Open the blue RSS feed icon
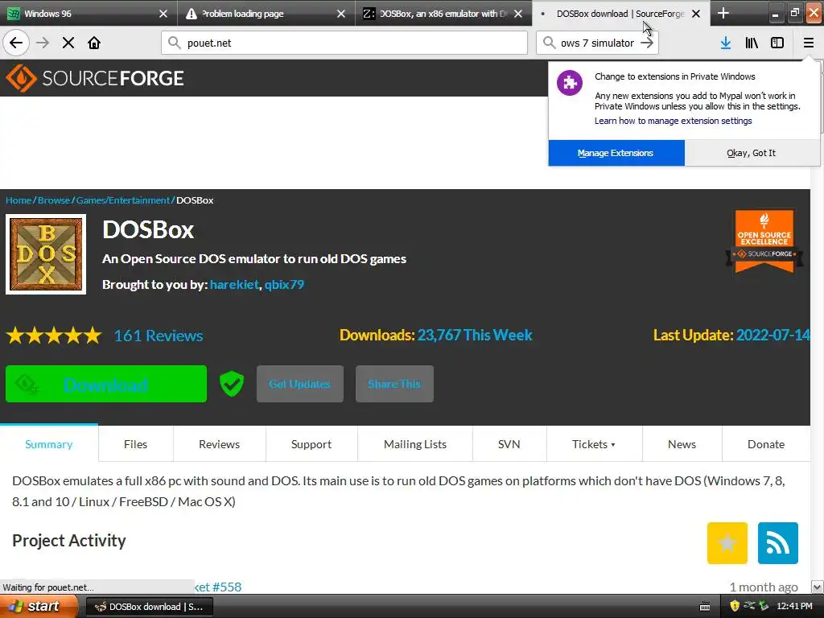824x618 pixels. (778, 543)
